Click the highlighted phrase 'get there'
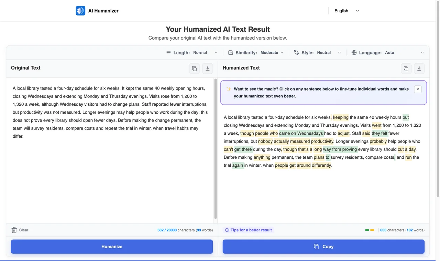The image size is (440, 261). click(243, 149)
